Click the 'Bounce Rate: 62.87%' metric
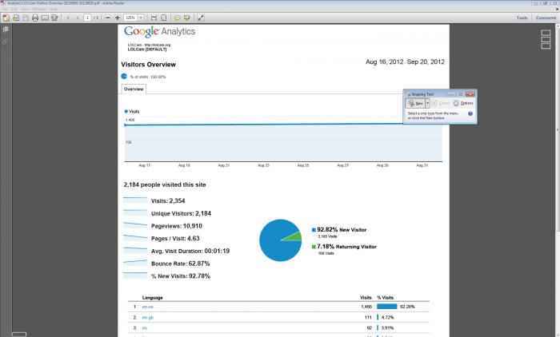This screenshot has width=560, height=337. coord(180,264)
